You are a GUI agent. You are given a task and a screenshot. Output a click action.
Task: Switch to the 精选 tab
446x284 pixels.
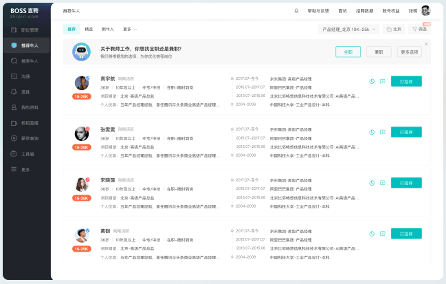tap(89, 30)
